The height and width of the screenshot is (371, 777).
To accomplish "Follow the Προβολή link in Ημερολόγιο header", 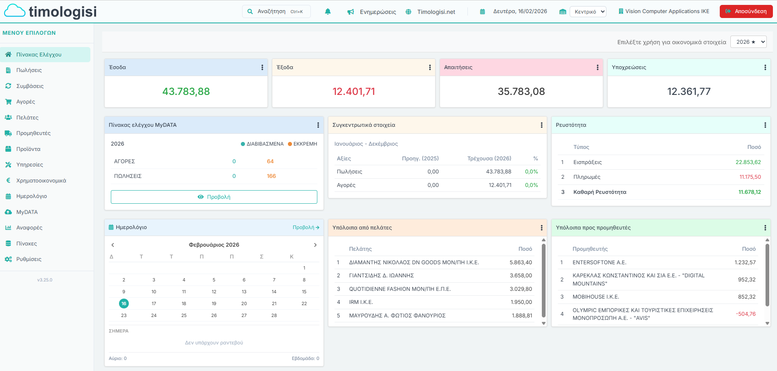I will pyautogui.click(x=305, y=227).
